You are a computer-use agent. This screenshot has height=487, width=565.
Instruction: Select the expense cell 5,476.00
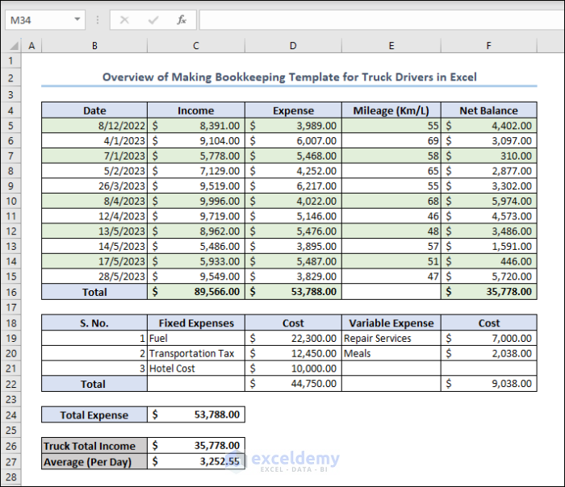[x=293, y=231]
